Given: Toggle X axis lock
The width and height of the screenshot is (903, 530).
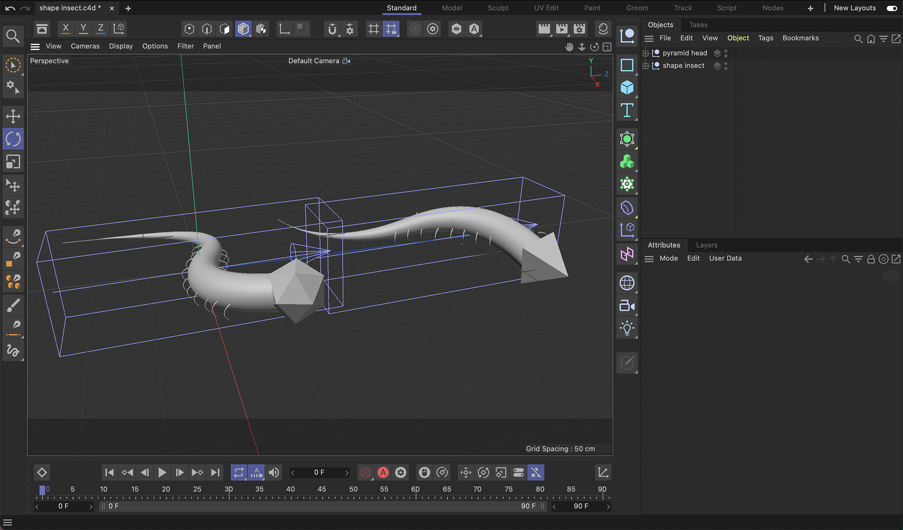Looking at the screenshot, I should pyautogui.click(x=65, y=29).
